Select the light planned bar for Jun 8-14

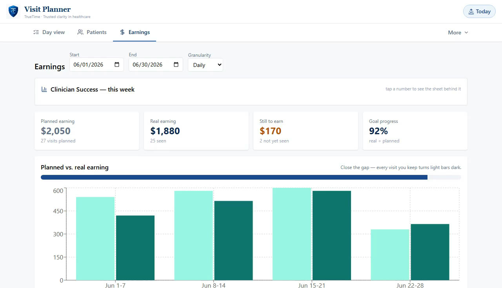(x=194, y=236)
